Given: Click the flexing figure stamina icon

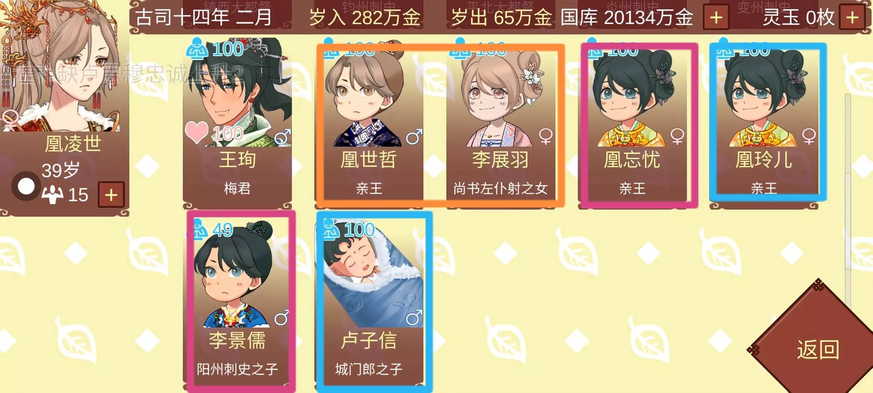Looking at the screenshot, I should tap(52, 195).
